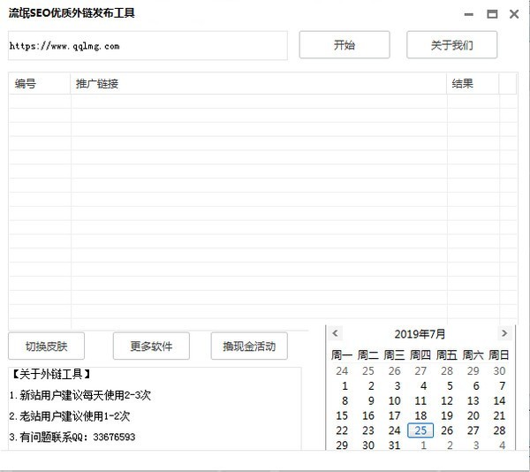
Task: Click the 周日 weekday header
Action: pyautogui.click(x=498, y=354)
